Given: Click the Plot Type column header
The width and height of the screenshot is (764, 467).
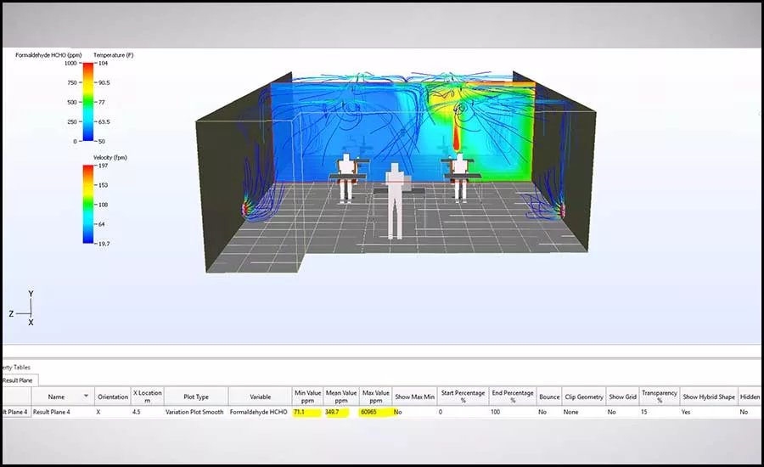Looking at the screenshot, I should [196, 397].
